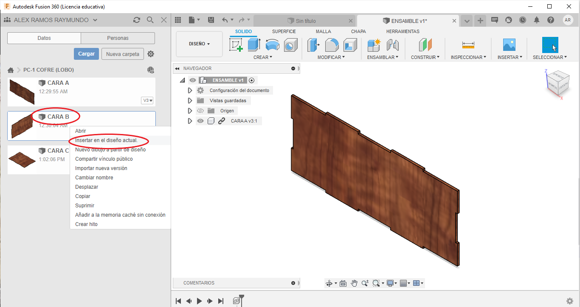This screenshot has height=307, width=580.
Task: Click the Cargar button
Action: click(87, 54)
